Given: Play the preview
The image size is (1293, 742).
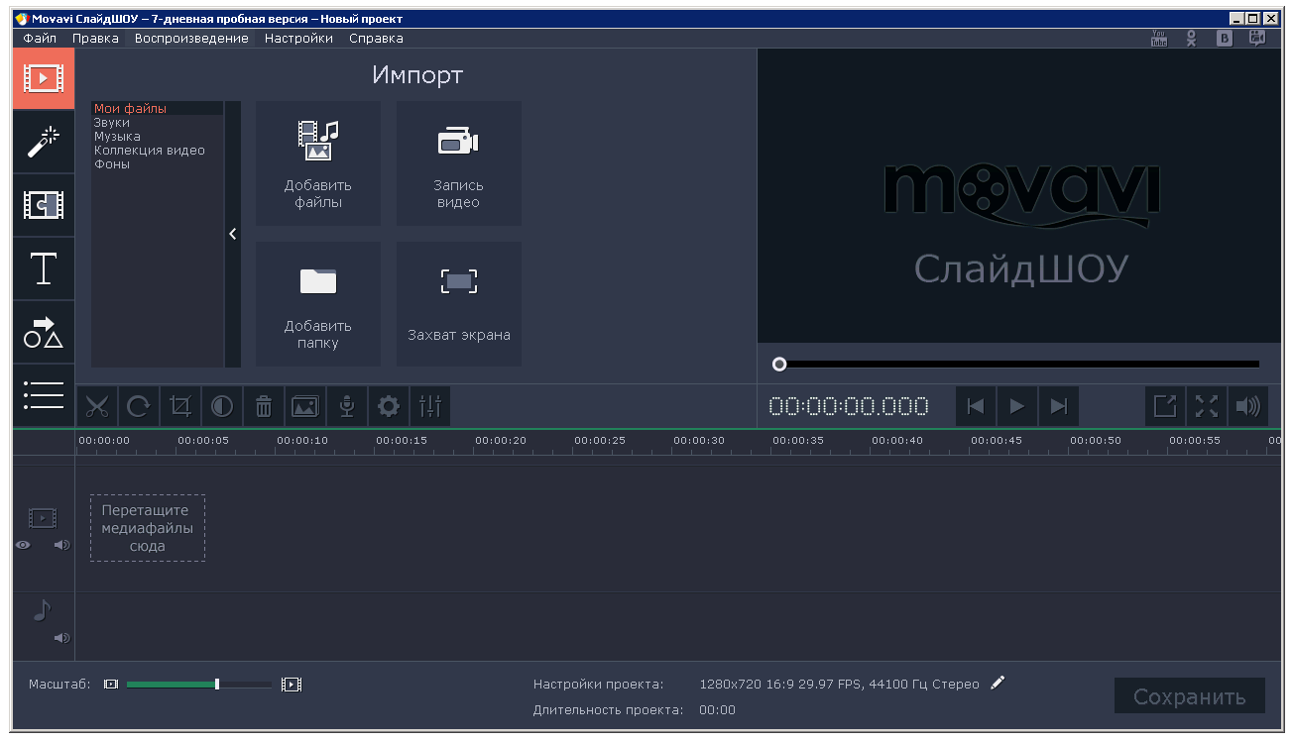Looking at the screenshot, I should [1017, 406].
